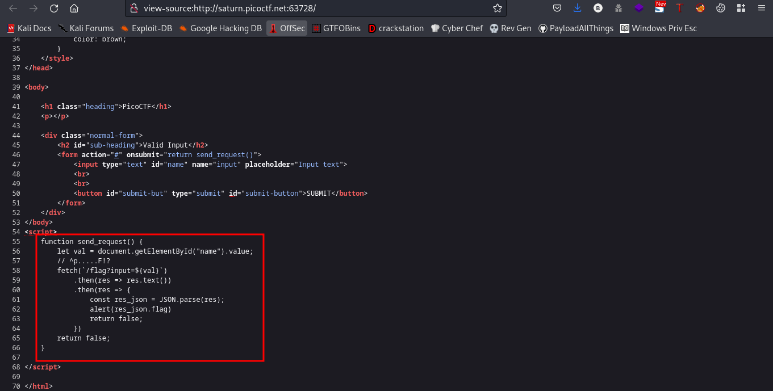The width and height of the screenshot is (773, 391).
Task: Open the red T extension icon
Action: pos(679,8)
